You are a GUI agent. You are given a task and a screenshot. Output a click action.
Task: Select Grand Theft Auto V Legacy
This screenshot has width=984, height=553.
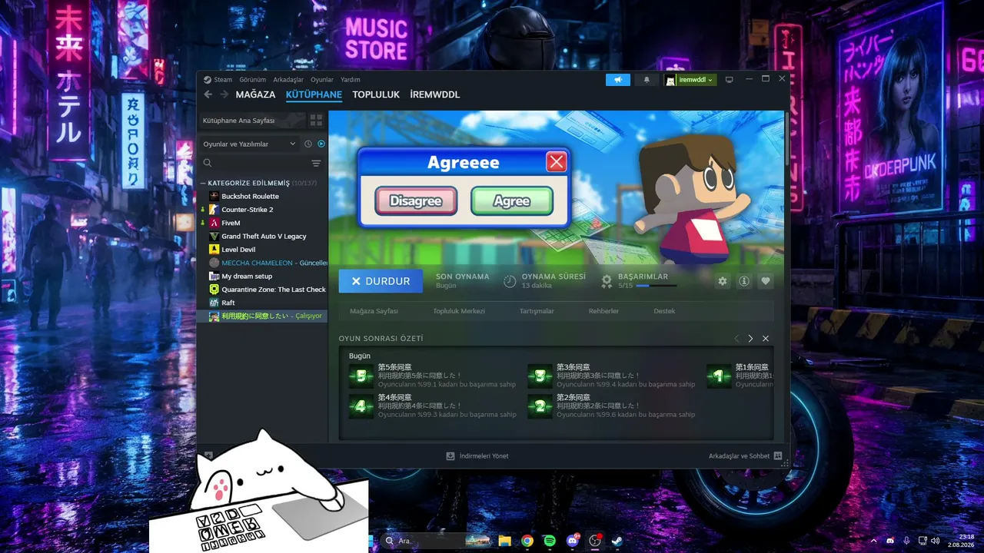coord(262,237)
